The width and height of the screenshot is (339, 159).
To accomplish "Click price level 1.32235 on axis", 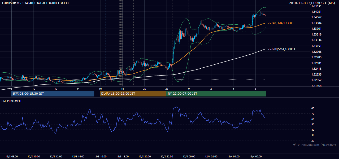I will tap(316, 74).
